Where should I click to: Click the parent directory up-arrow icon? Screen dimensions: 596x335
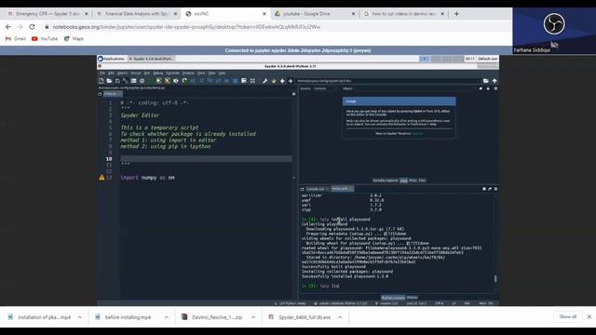[x=494, y=81]
